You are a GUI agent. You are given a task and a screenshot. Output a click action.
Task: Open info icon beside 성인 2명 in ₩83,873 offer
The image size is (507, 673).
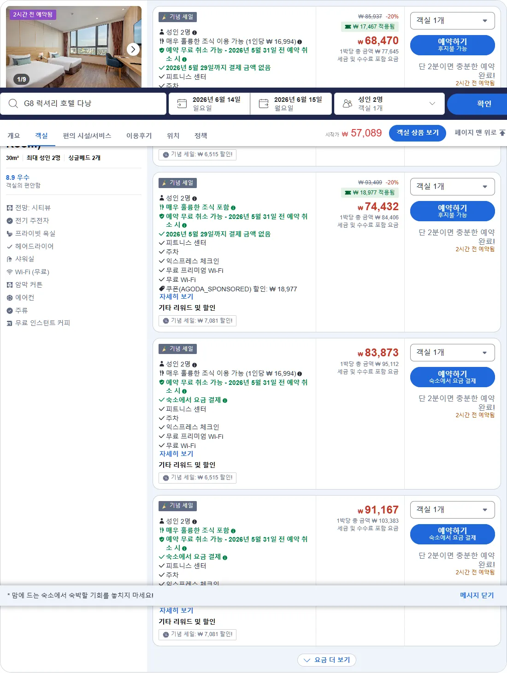click(195, 364)
